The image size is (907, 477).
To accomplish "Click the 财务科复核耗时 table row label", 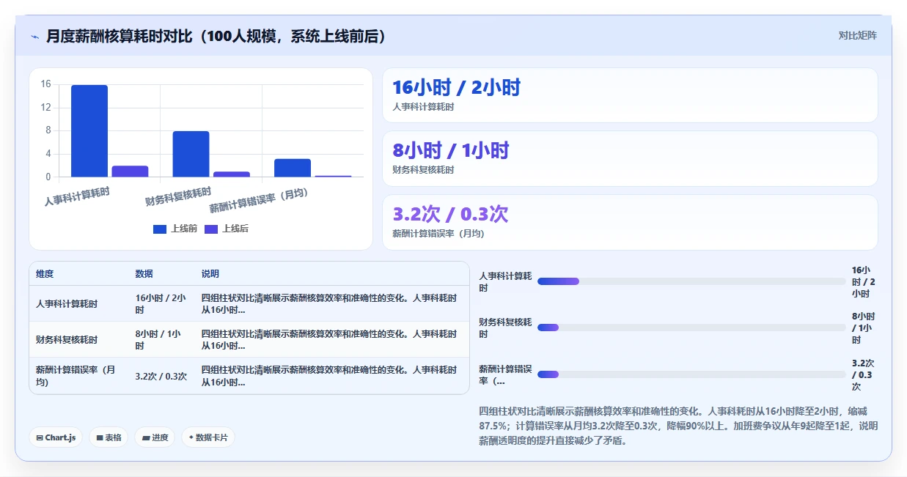I will pos(67,340).
